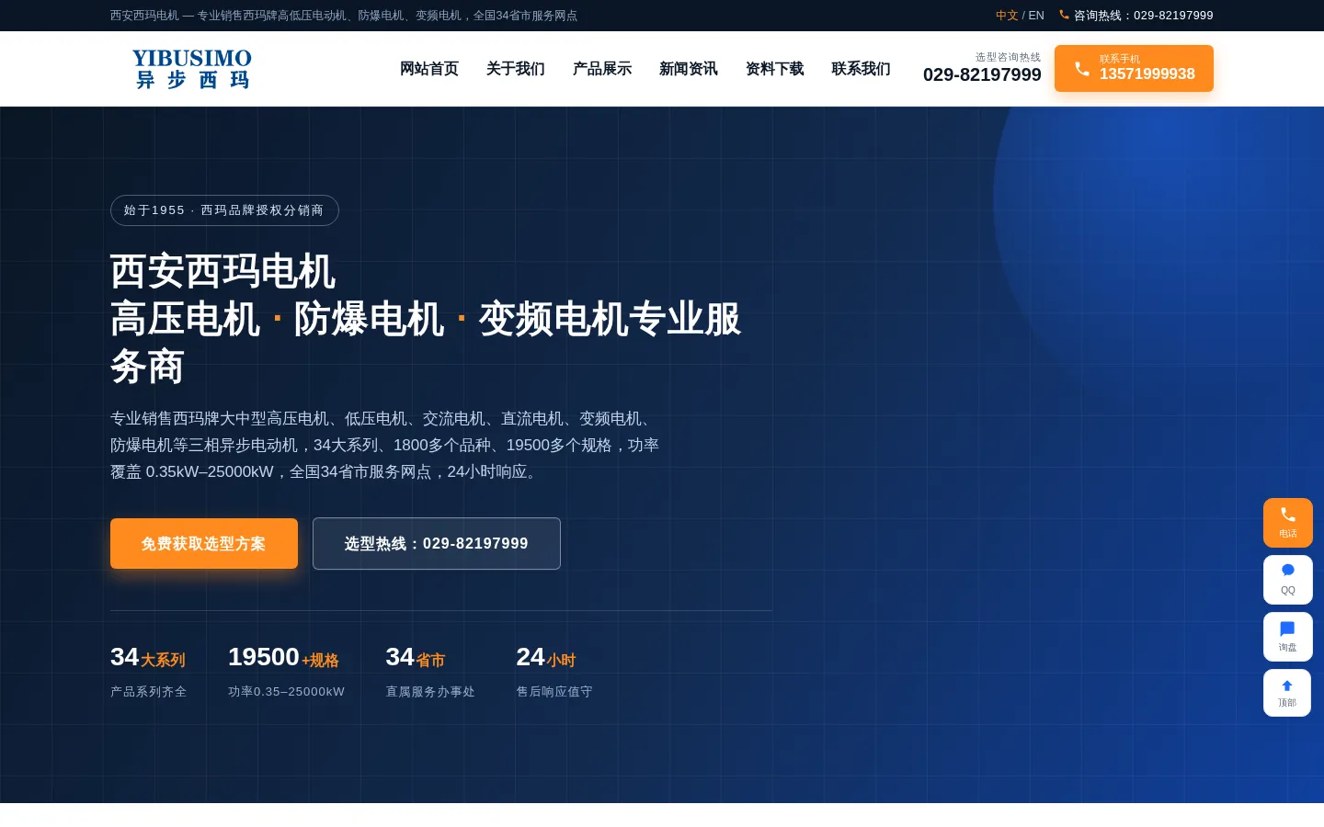Screen dimensions: 1324x827
Task: Click 免费获取选型方案 button
Action: pyautogui.click(x=204, y=544)
